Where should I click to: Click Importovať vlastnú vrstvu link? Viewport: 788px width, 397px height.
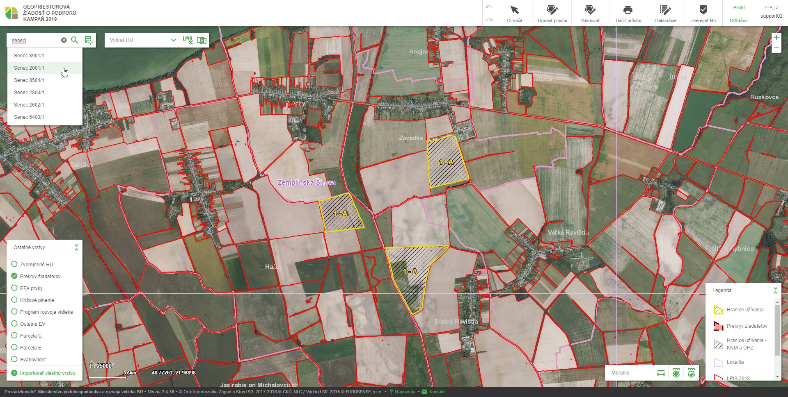[48, 373]
